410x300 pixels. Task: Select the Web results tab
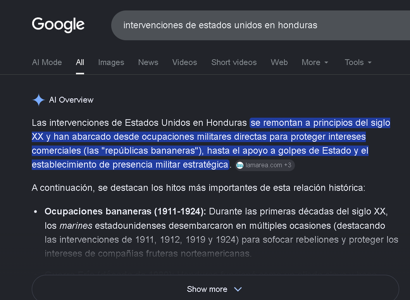coord(279,62)
